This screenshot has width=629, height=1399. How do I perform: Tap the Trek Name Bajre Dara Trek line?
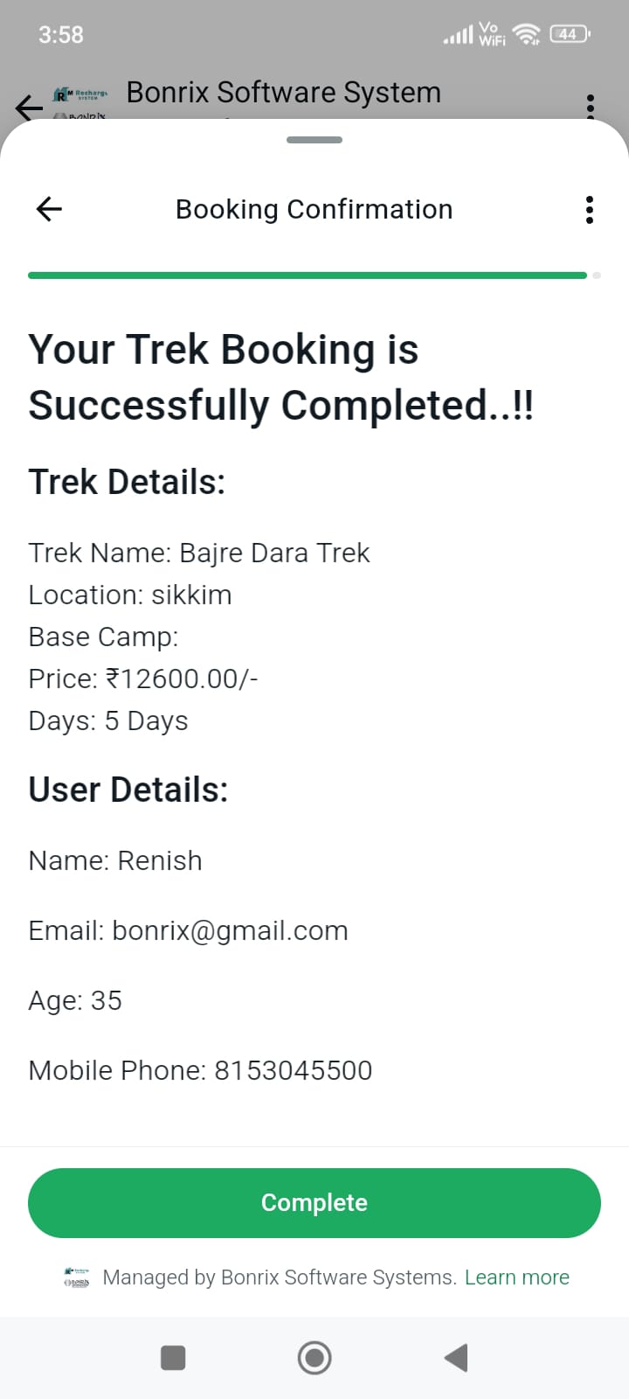click(199, 553)
